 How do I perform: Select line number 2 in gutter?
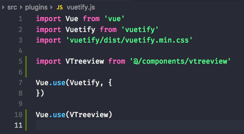20,30
